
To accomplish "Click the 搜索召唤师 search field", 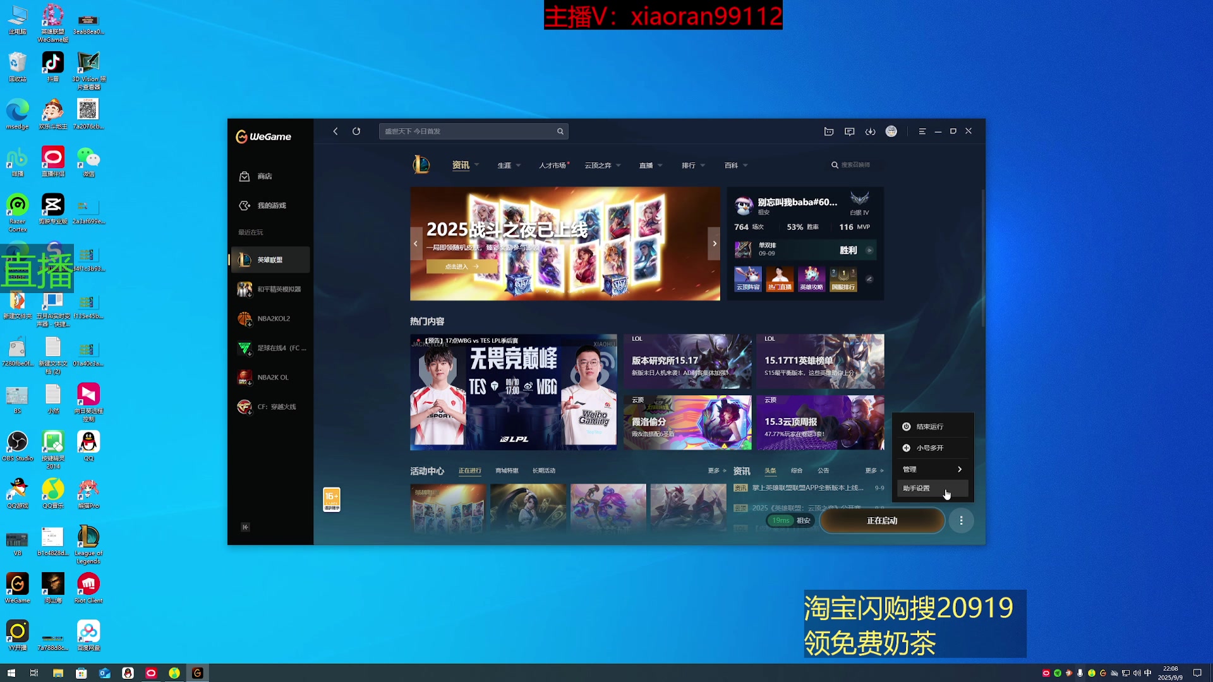I will pyautogui.click(x=856, y=165).
